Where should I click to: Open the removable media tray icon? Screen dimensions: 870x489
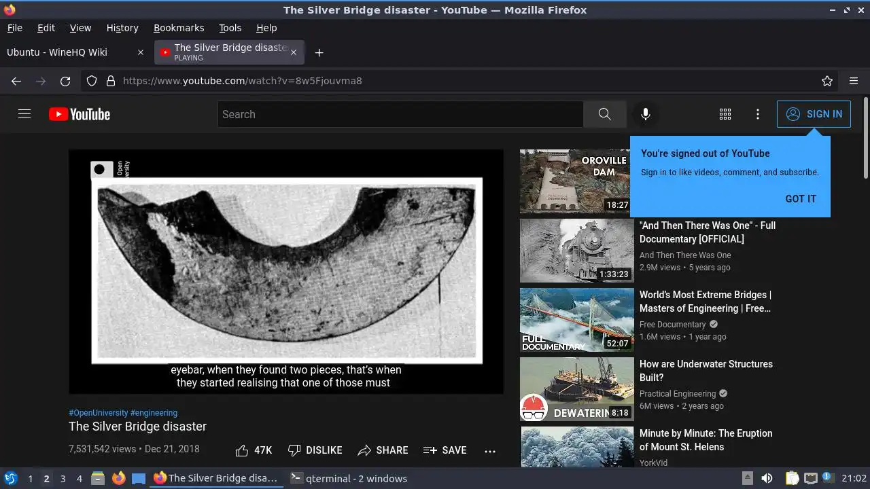747,478
